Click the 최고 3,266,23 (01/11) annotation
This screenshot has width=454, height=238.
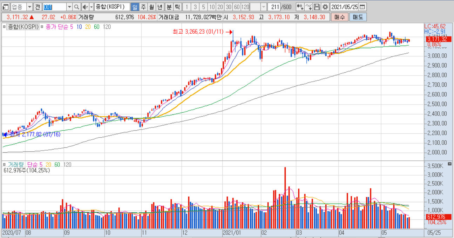coord(198,32)
